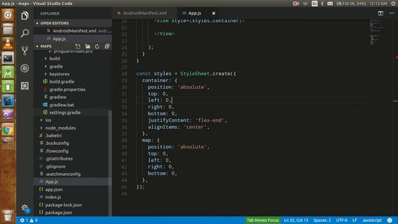Open Visual Studio Code launcher icon

(x=7, y=101)
